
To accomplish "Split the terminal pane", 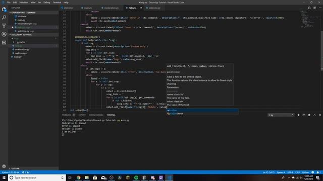I will point(304,115).
